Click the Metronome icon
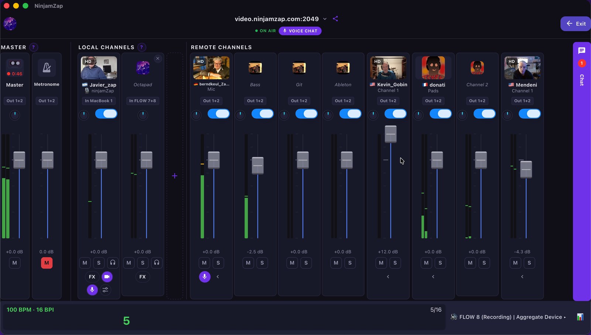The height and width of the screenshot is (335, 591). (47, 67)
